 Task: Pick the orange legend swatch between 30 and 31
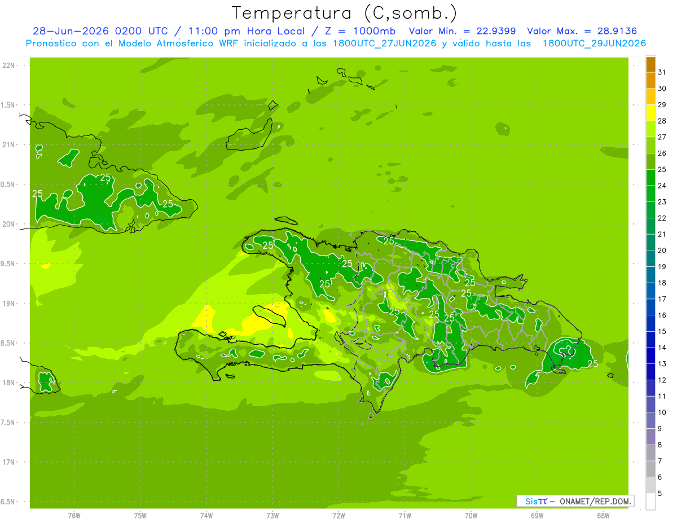[650, 80]
